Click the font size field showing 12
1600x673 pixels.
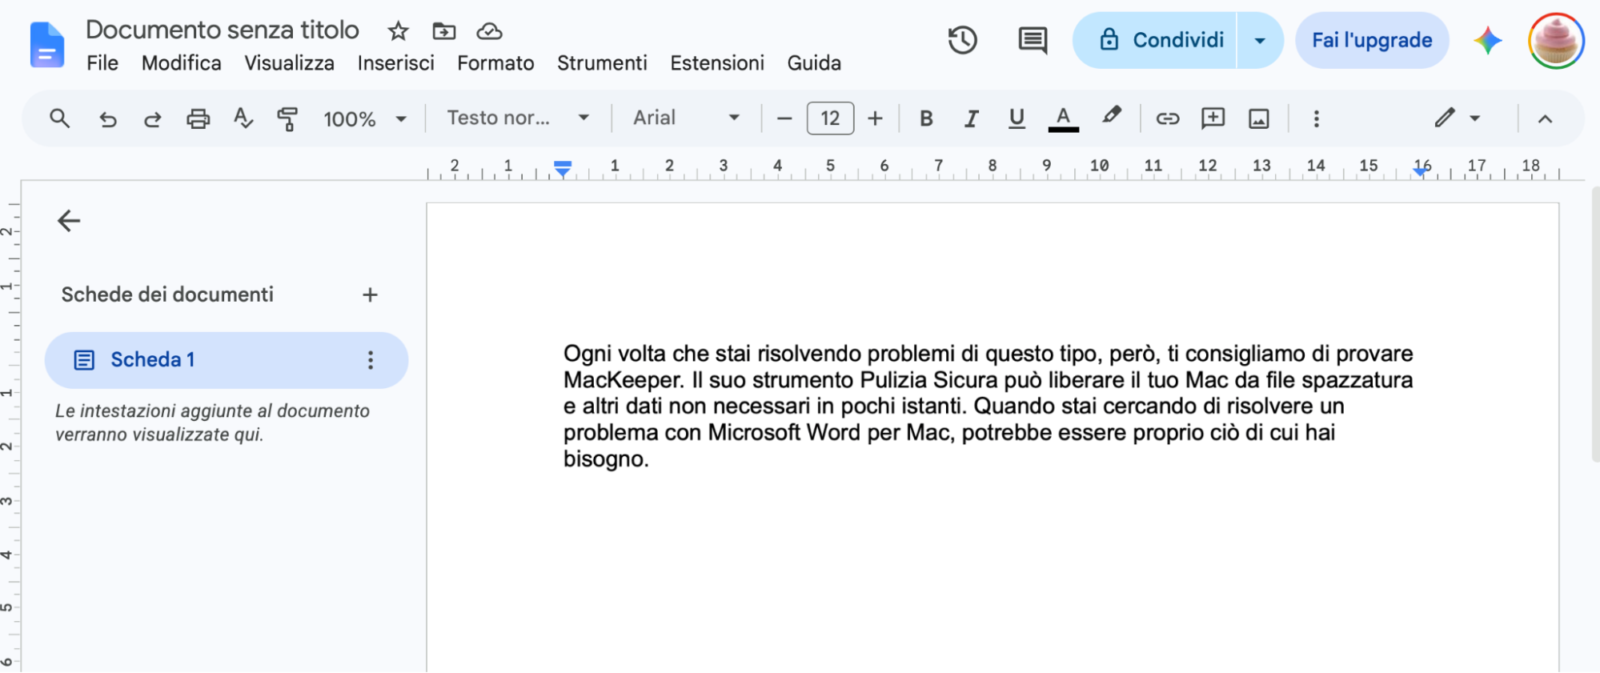830,118
